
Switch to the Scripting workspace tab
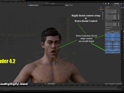(x=47, y=2)
